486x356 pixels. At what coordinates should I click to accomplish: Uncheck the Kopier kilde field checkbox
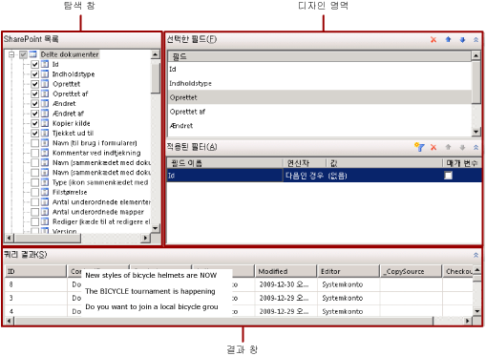click(x=34, y=124)
